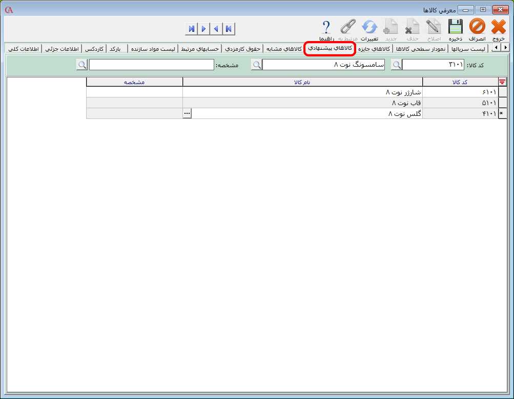Save using the floppy disk (ذخیره) icon
Image resolution: width=514 pixels, height=399 pixels.
click(x=455, y=27)
